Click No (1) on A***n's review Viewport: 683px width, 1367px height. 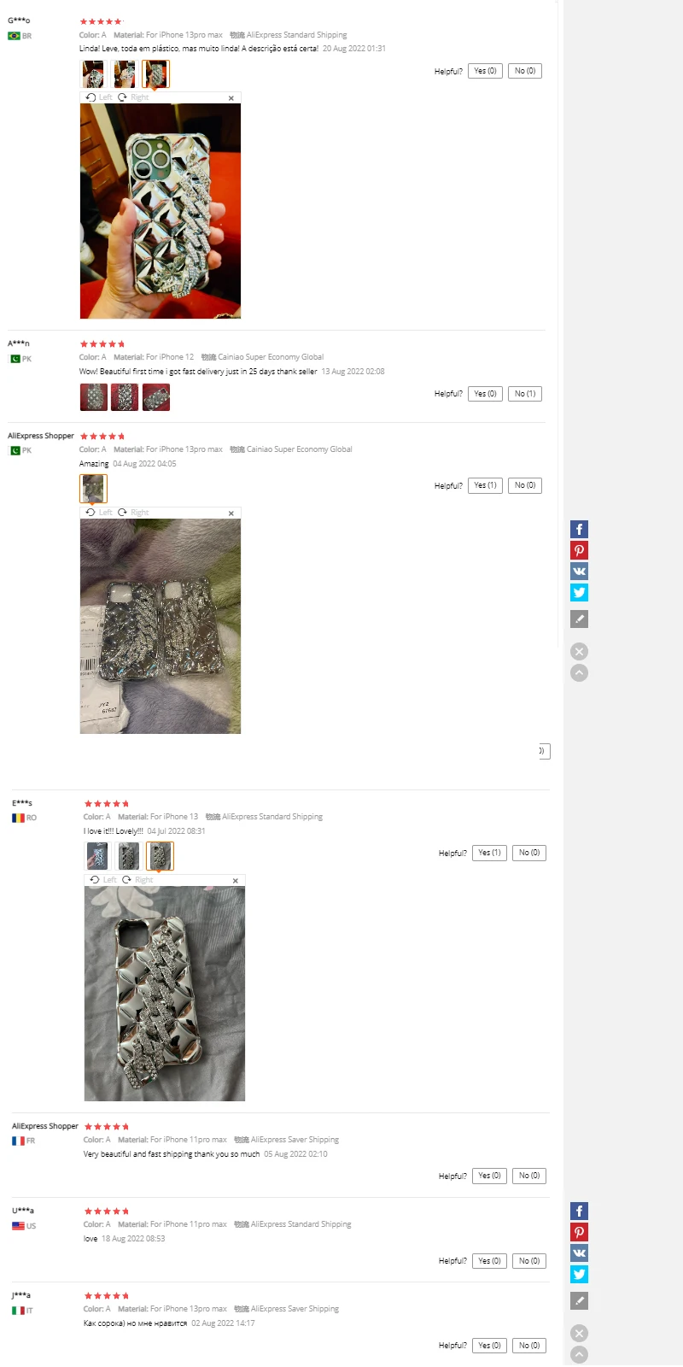(x=525, y=394)
